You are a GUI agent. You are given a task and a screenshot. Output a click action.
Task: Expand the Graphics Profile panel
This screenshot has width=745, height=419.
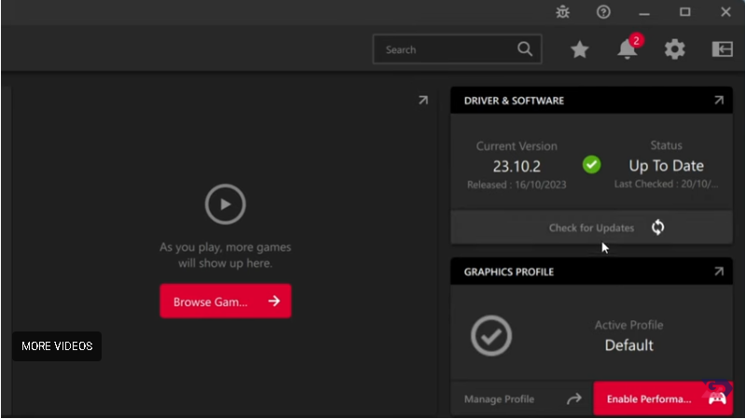pyautogui.click(x=719, y=272)
